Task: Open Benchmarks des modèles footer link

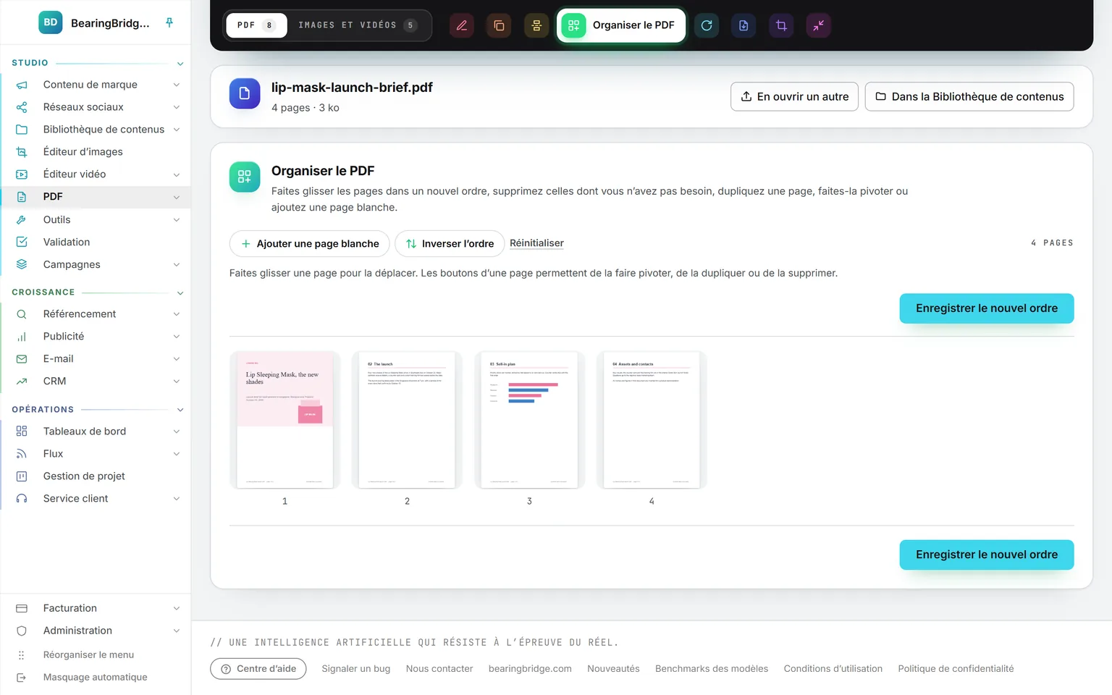Action: point(712,669)
